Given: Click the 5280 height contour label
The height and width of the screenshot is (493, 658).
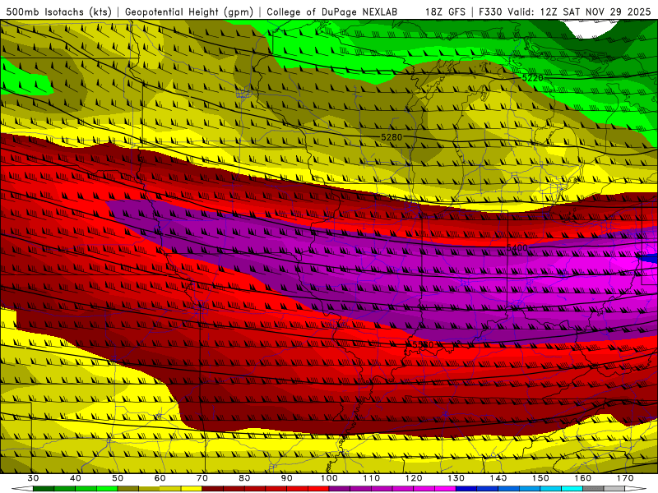Looking at the screenshot, I should click(x=392, y=137).
